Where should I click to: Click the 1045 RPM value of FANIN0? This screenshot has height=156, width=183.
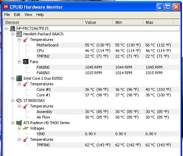pyautogui.click(x=93, y=67)
